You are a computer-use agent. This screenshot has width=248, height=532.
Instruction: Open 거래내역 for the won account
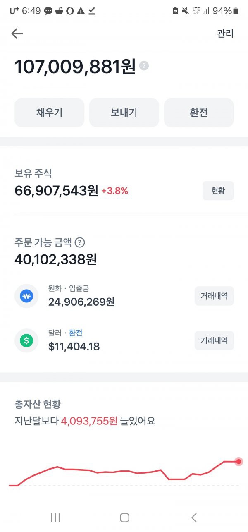point(214,296)
